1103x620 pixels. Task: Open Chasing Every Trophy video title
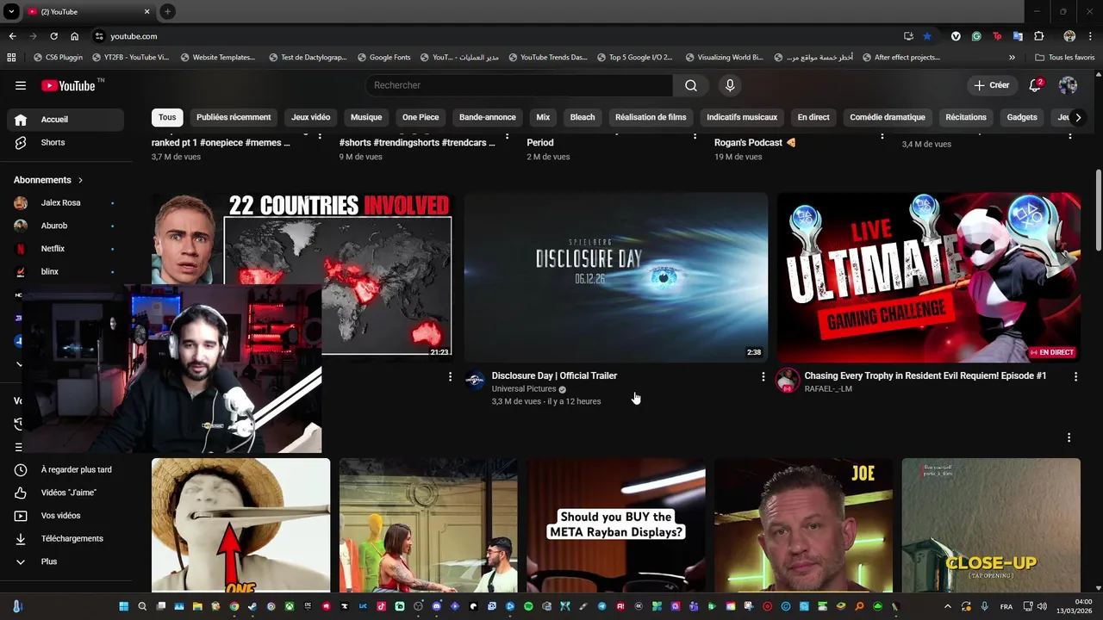pyautogui.click(x=925, y=375)
